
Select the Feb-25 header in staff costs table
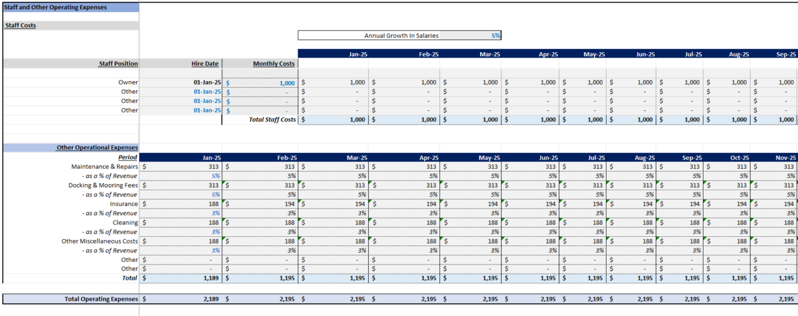click(x=405, y=54)
